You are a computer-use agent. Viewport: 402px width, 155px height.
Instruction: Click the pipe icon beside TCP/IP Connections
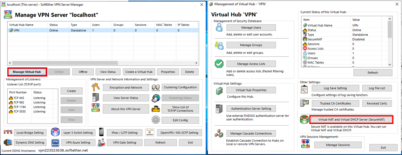point(156,109)
